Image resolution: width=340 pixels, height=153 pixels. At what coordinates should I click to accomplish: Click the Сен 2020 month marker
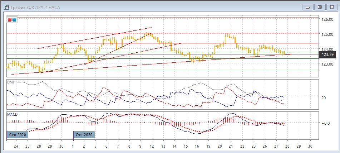17,134
